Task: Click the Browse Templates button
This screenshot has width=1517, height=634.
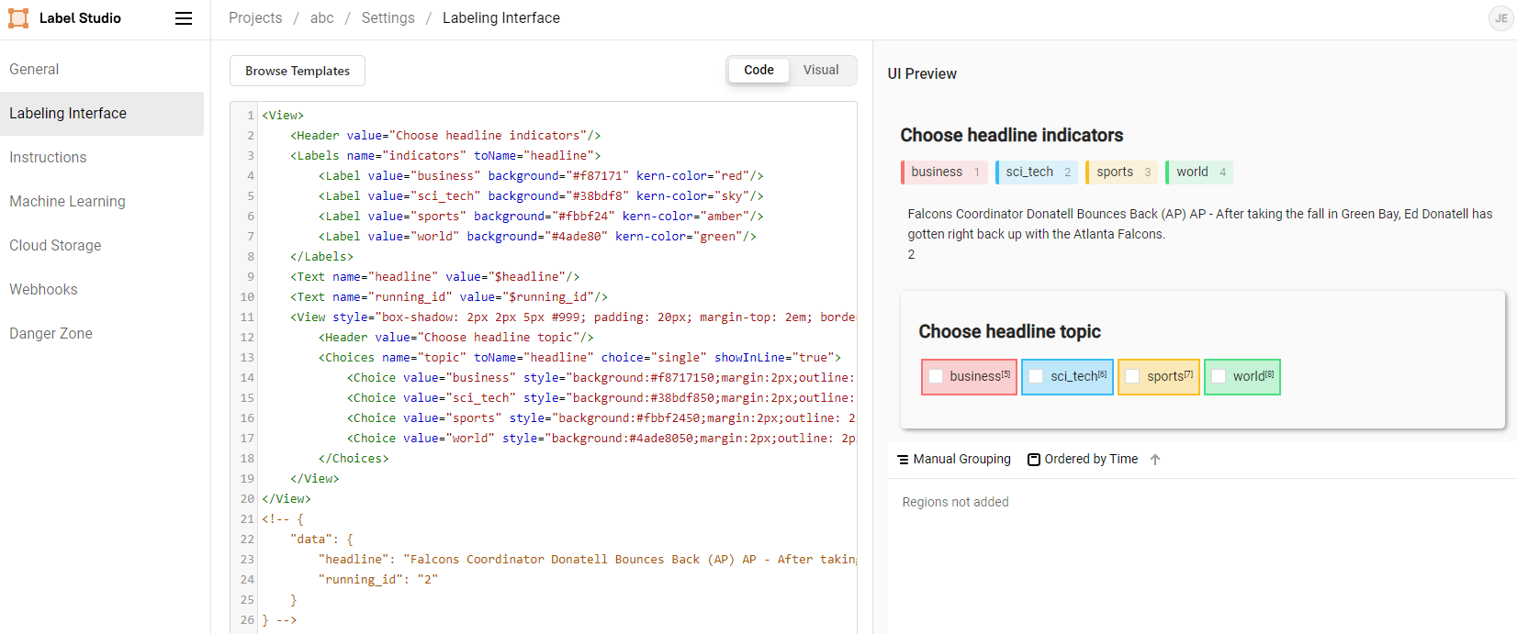Action: coord(298,71)
